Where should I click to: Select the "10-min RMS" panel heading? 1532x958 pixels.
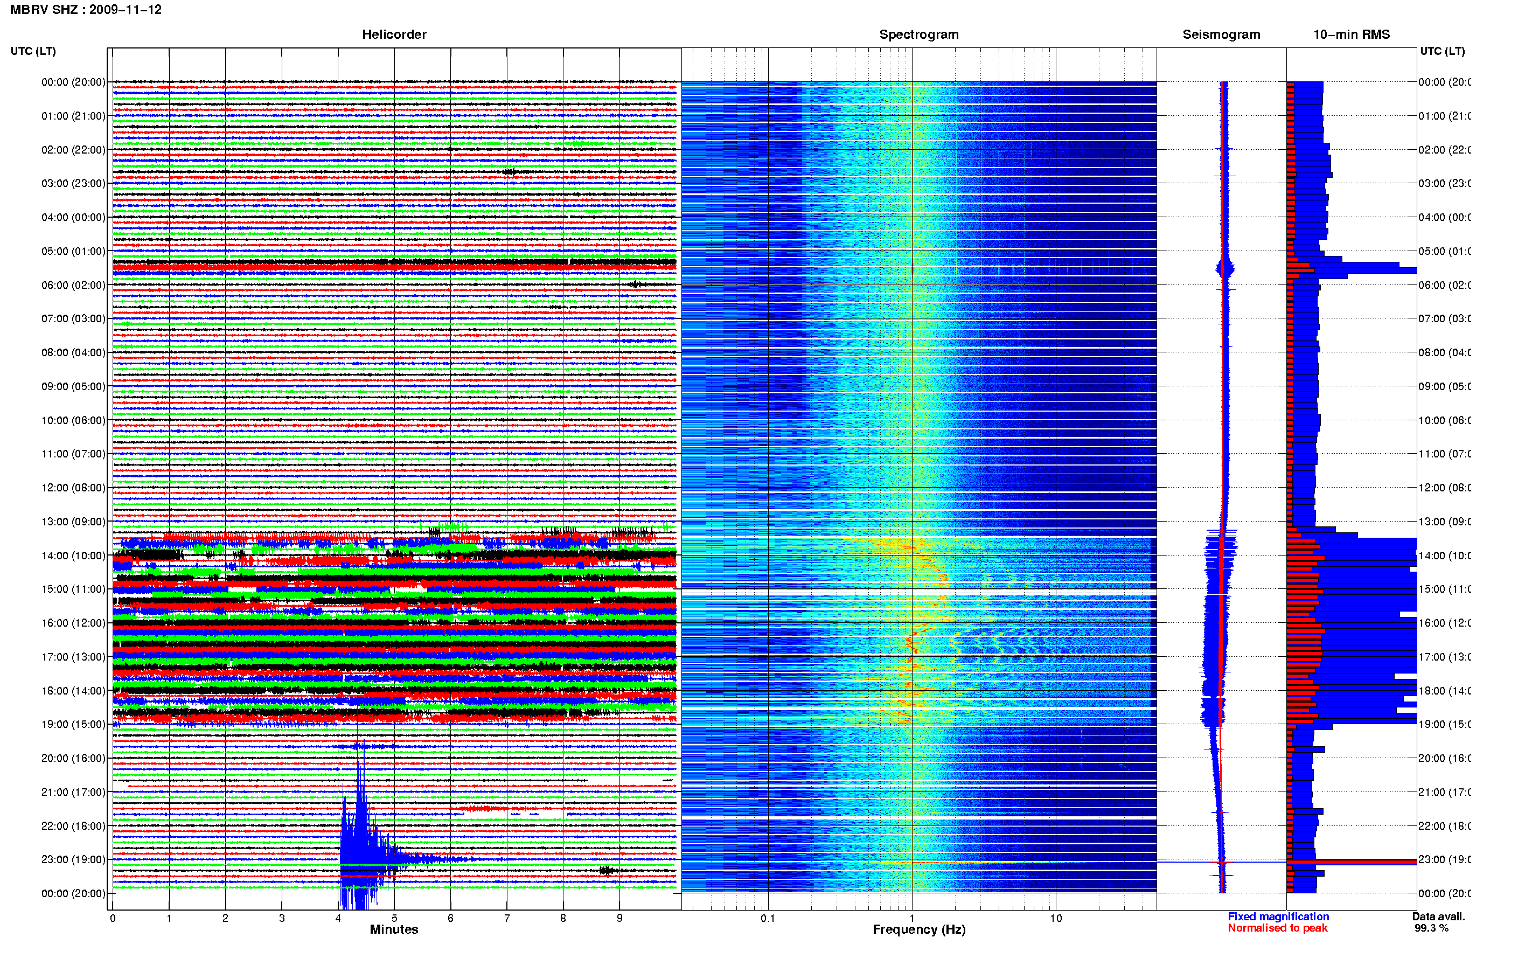click(1352, 34)
